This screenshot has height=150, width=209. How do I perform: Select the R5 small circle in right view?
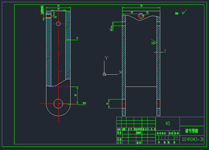141,16
